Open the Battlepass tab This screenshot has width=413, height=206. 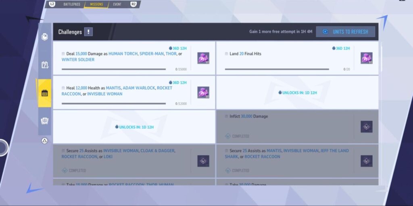pyautogui.click(x=72, y=4)
